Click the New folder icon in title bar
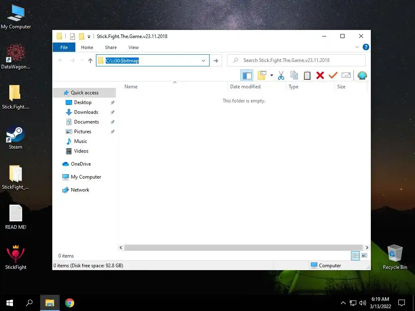 (81, 36)
